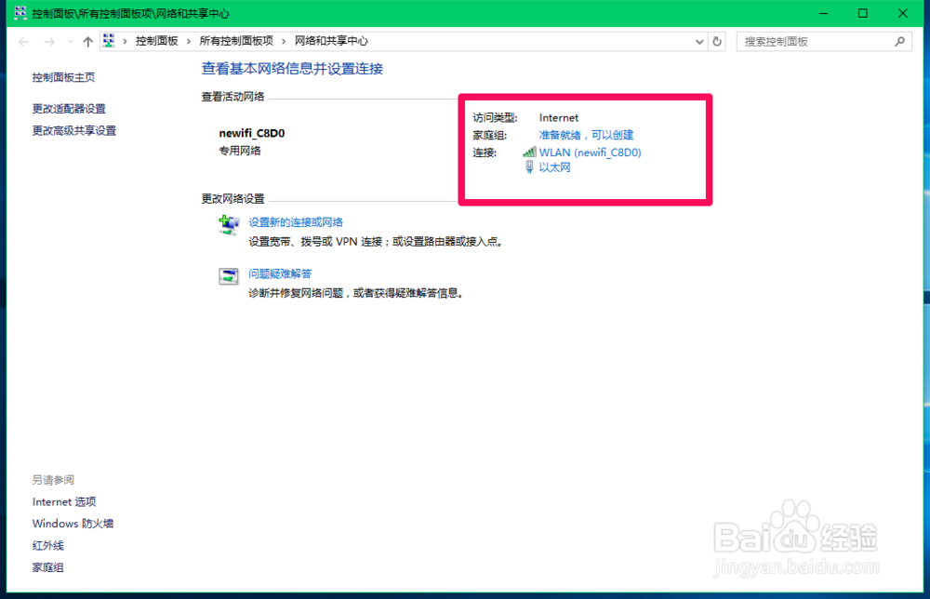Click the refresh icon in the address bar
This screenshot has height=599, width=930.
[x=715, y=41]
